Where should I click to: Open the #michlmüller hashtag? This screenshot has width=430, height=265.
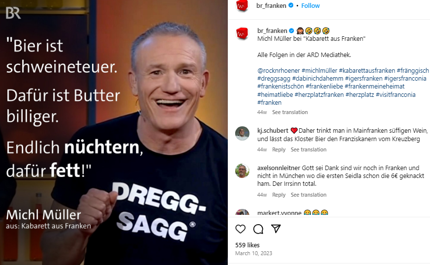pyautogui.click(x=319, y=70)
